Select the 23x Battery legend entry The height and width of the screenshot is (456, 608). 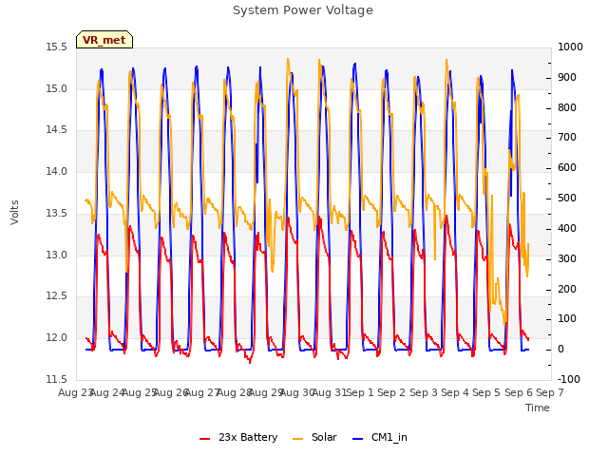tap(238, 437)
